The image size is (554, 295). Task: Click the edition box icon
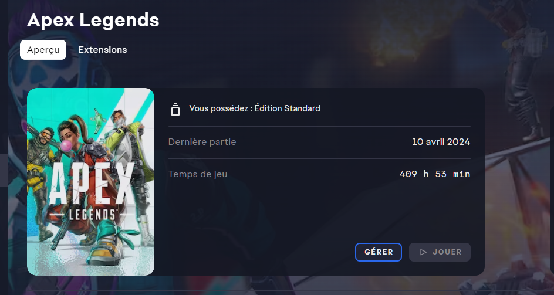click(175, 109)
